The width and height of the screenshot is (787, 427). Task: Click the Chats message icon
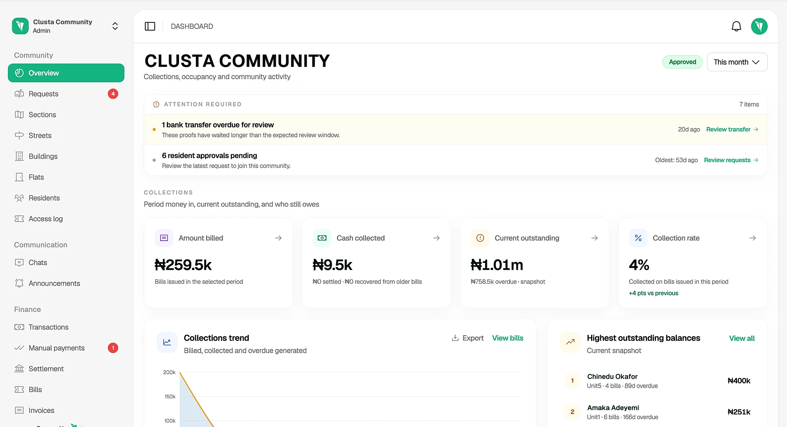click(x=19, y=263)
